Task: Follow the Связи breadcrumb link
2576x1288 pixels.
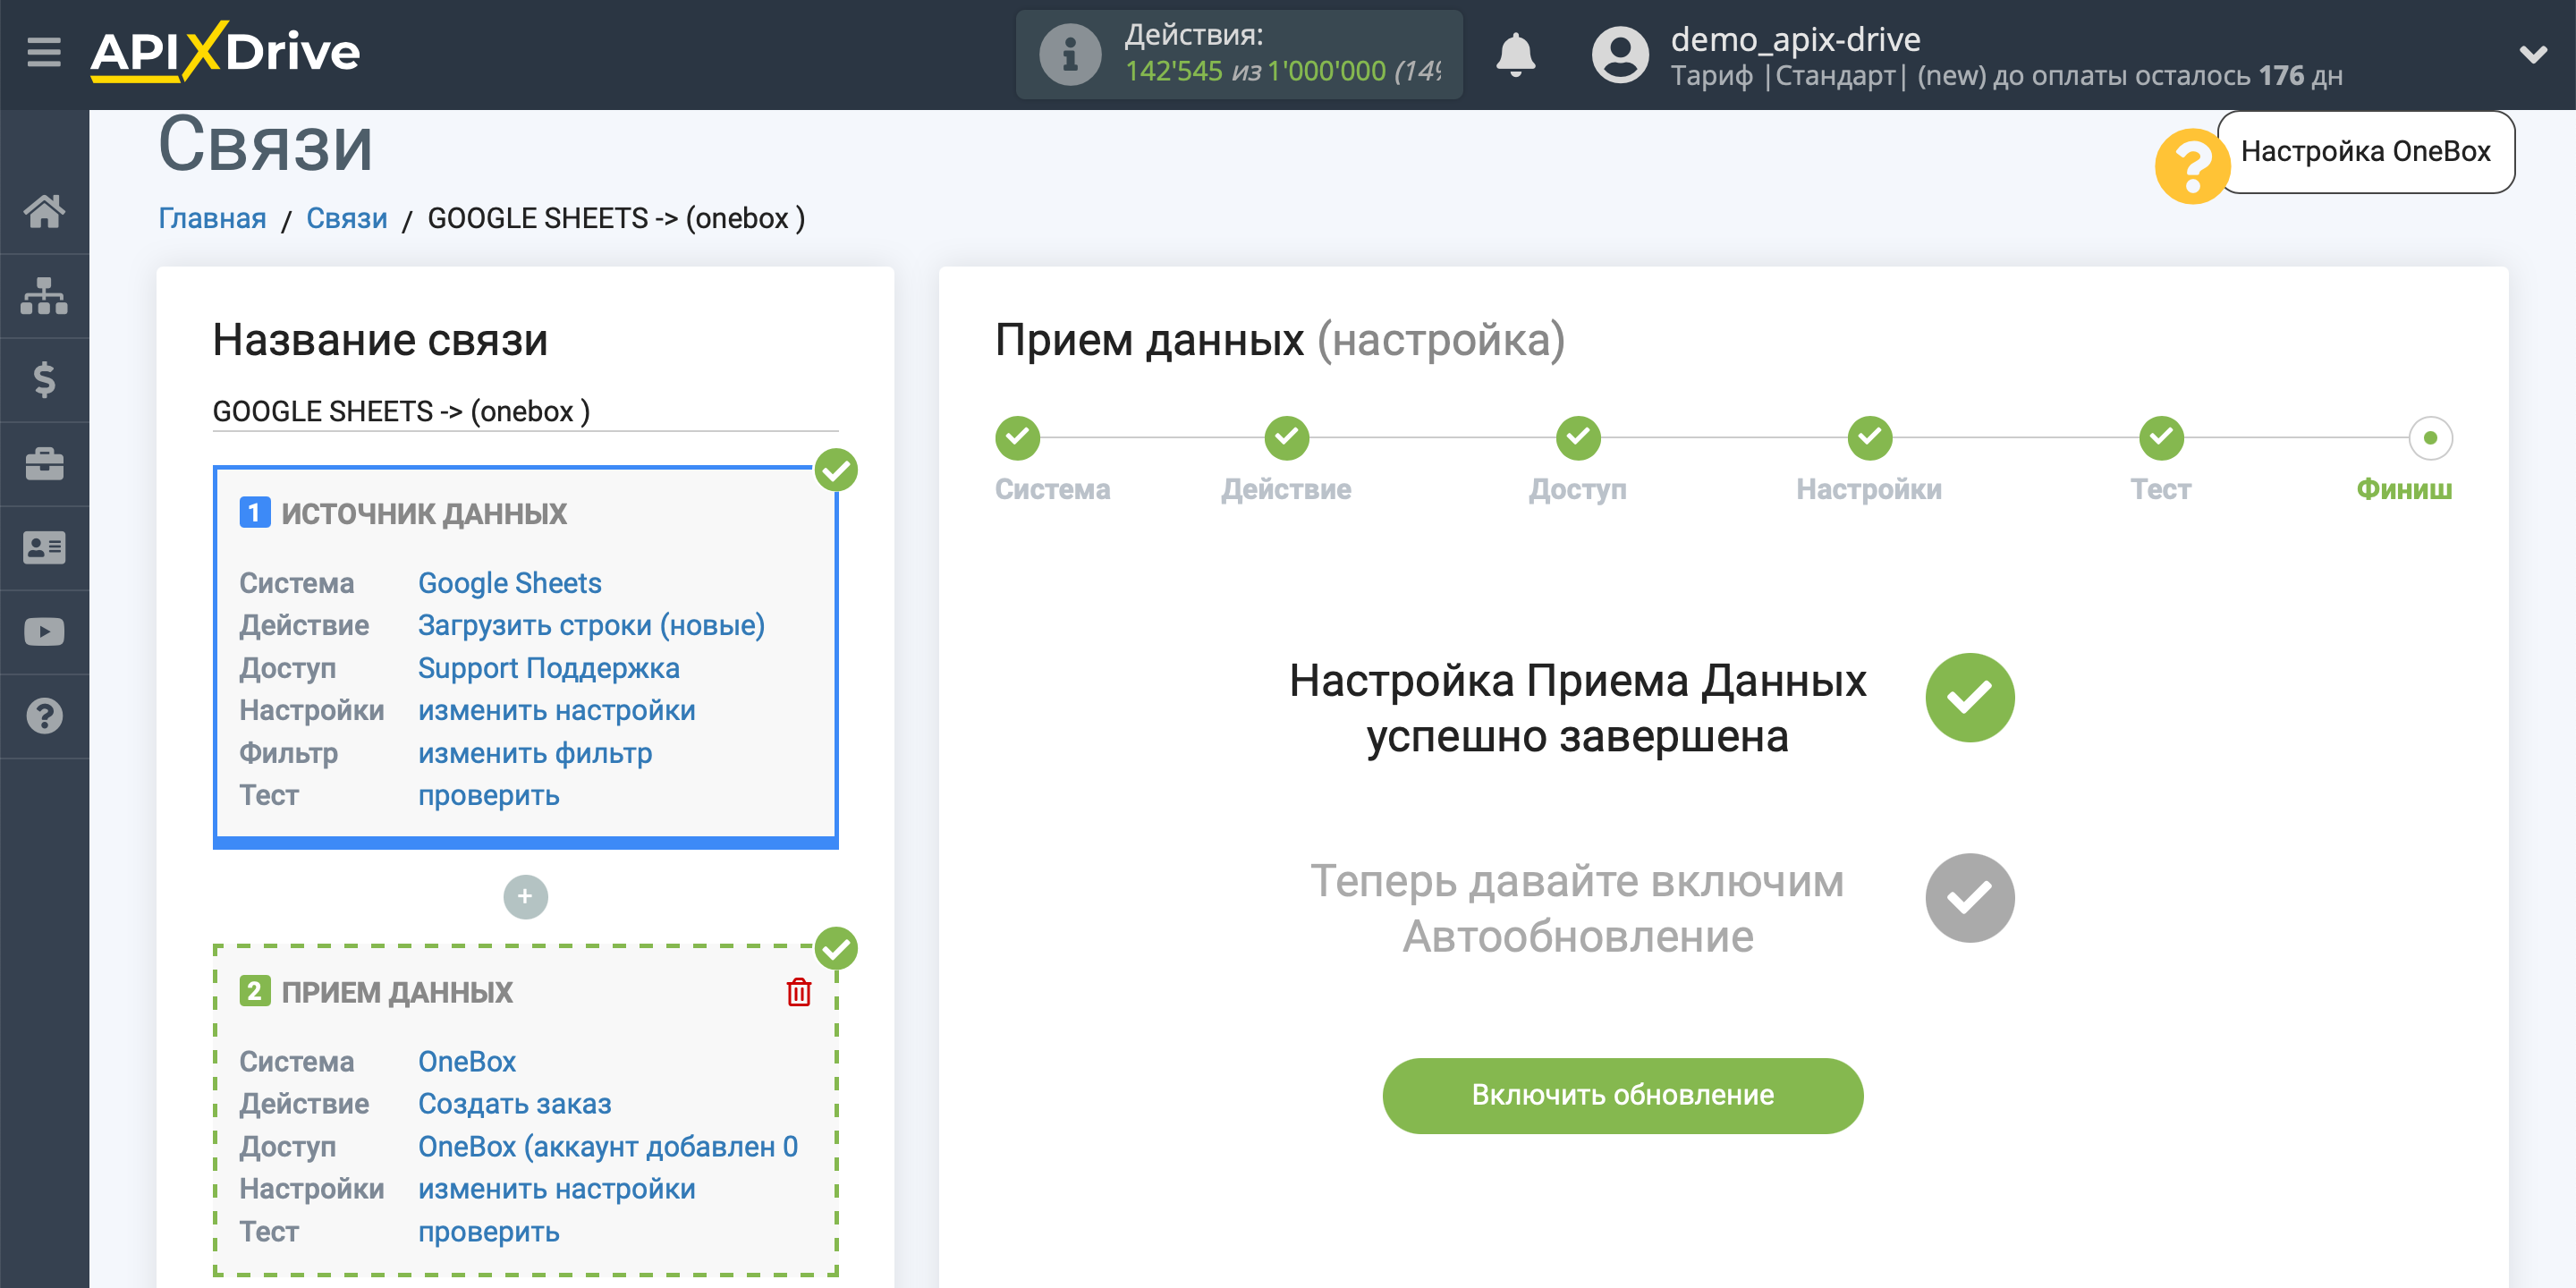Action: (346, 218)
